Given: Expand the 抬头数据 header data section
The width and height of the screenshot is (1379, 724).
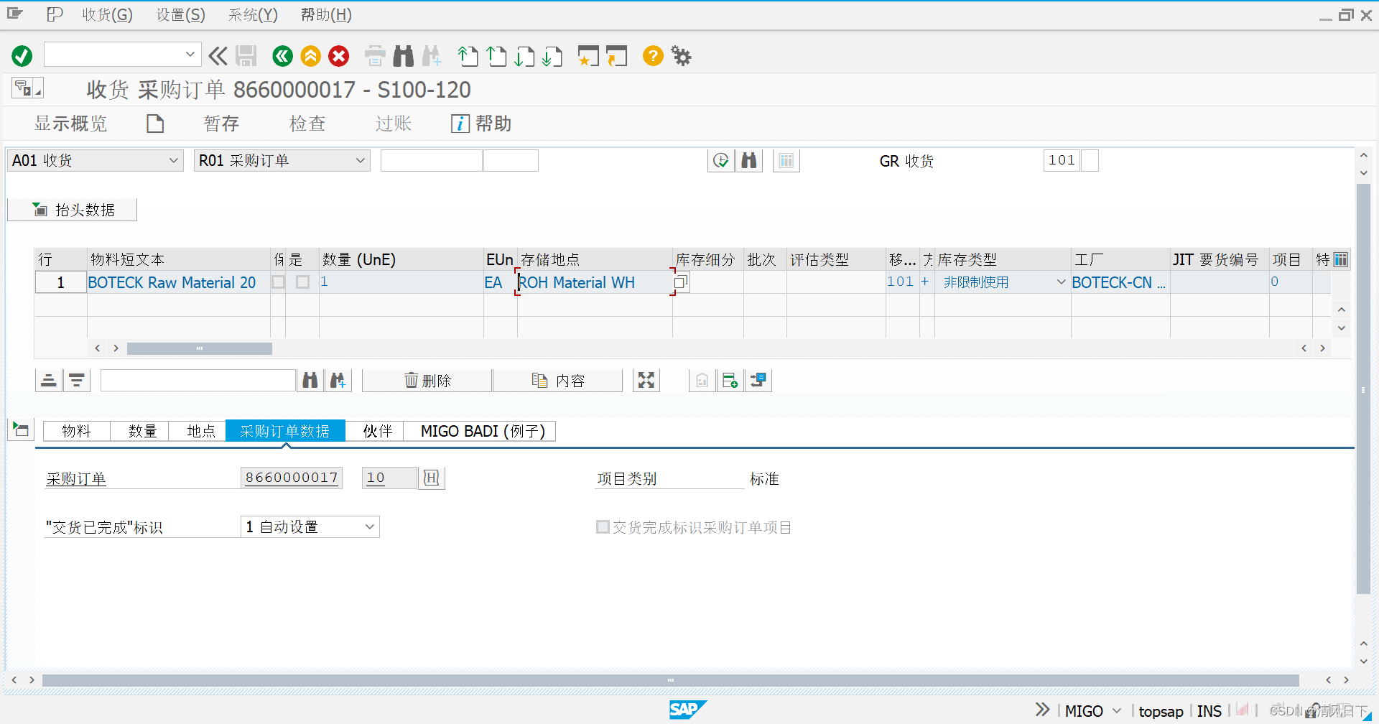Looking at the screenshot, I should coord(73,210).
